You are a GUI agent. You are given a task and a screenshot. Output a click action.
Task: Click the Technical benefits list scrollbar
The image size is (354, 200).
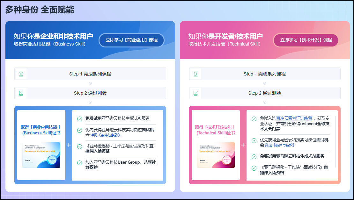[336, 142]
